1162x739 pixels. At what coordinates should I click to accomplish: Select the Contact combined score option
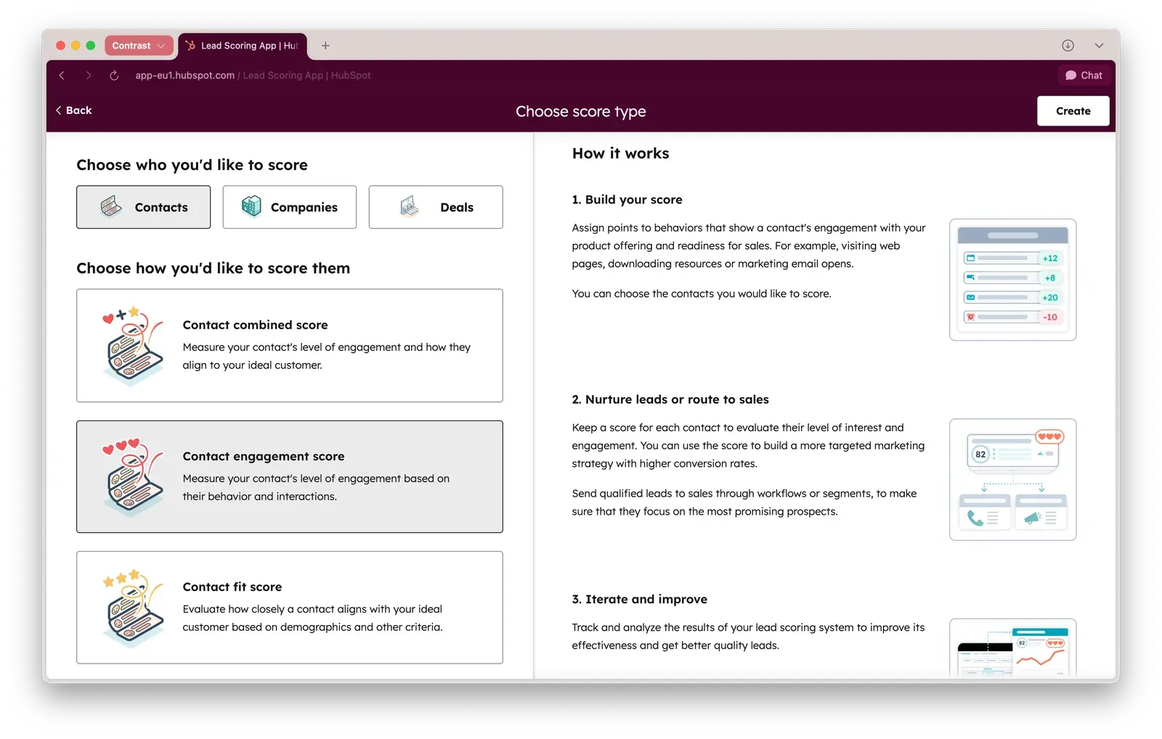tap(289, 346)
